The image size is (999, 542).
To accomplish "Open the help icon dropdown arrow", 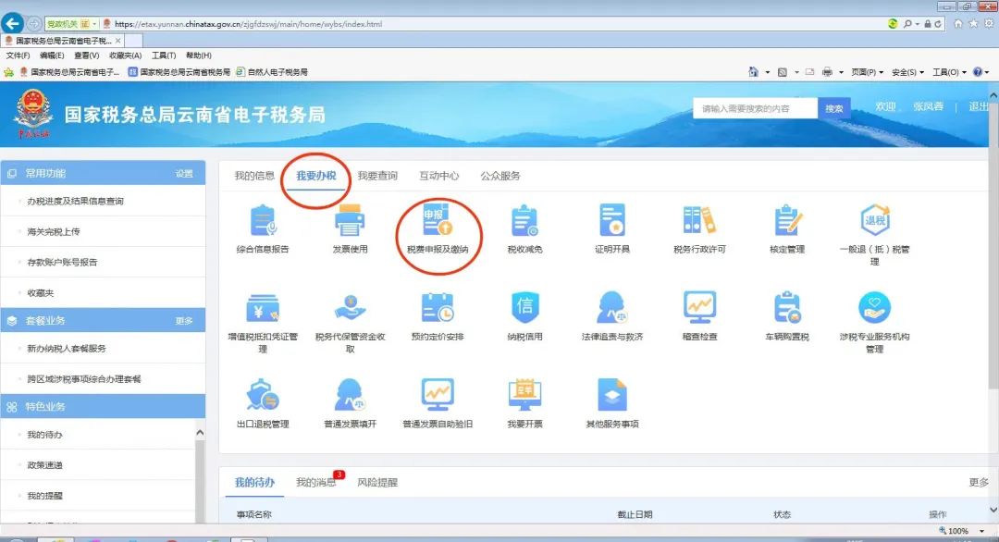I will [x=987, y=72].
